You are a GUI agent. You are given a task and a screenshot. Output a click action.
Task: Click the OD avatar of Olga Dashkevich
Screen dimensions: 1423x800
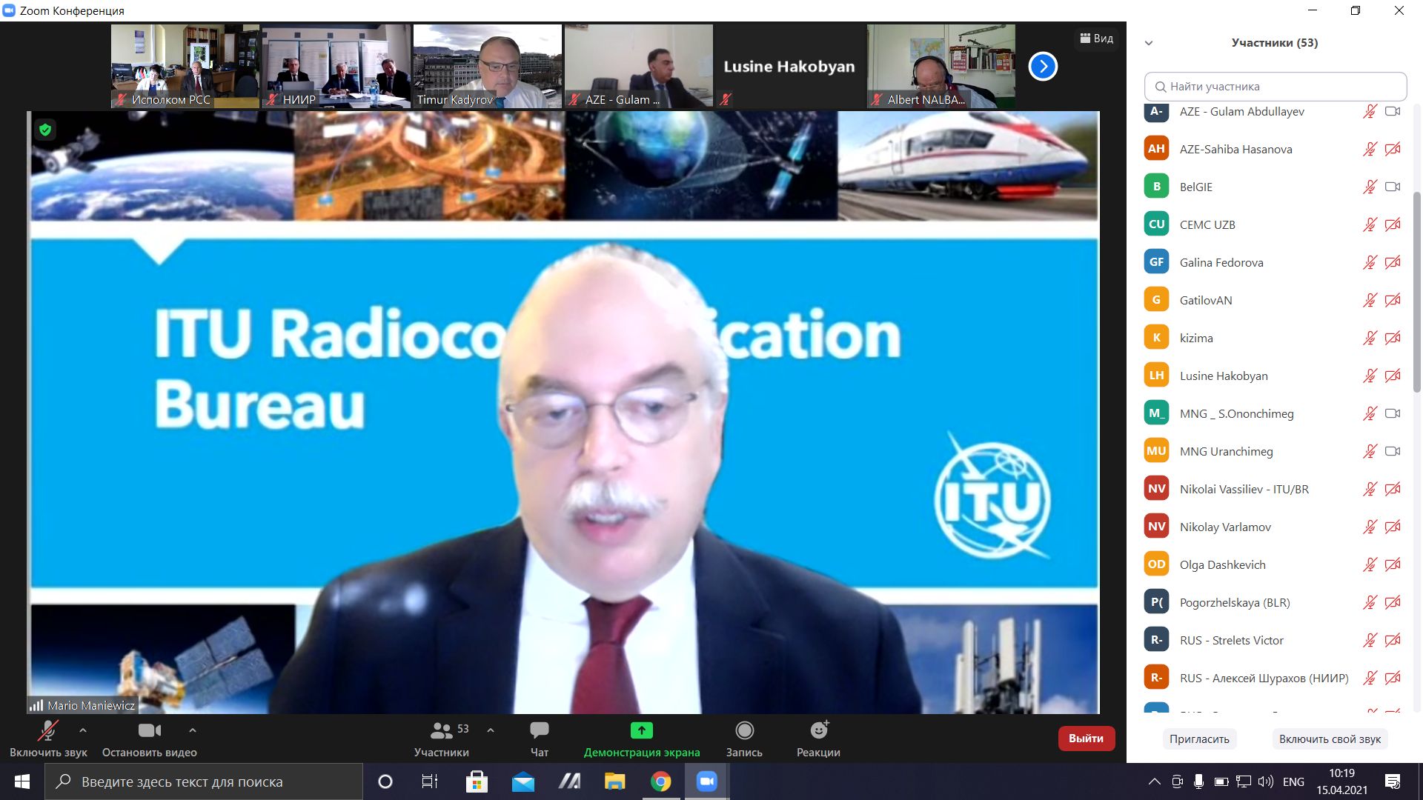(x=1156, y=564)
